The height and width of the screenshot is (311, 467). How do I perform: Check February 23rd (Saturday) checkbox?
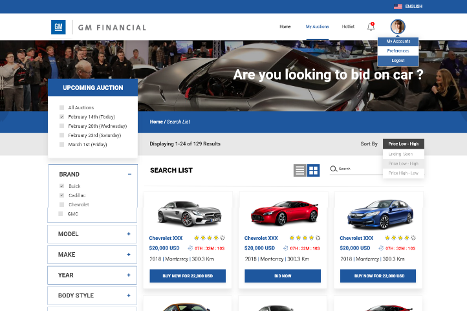[x=61, y=135]
